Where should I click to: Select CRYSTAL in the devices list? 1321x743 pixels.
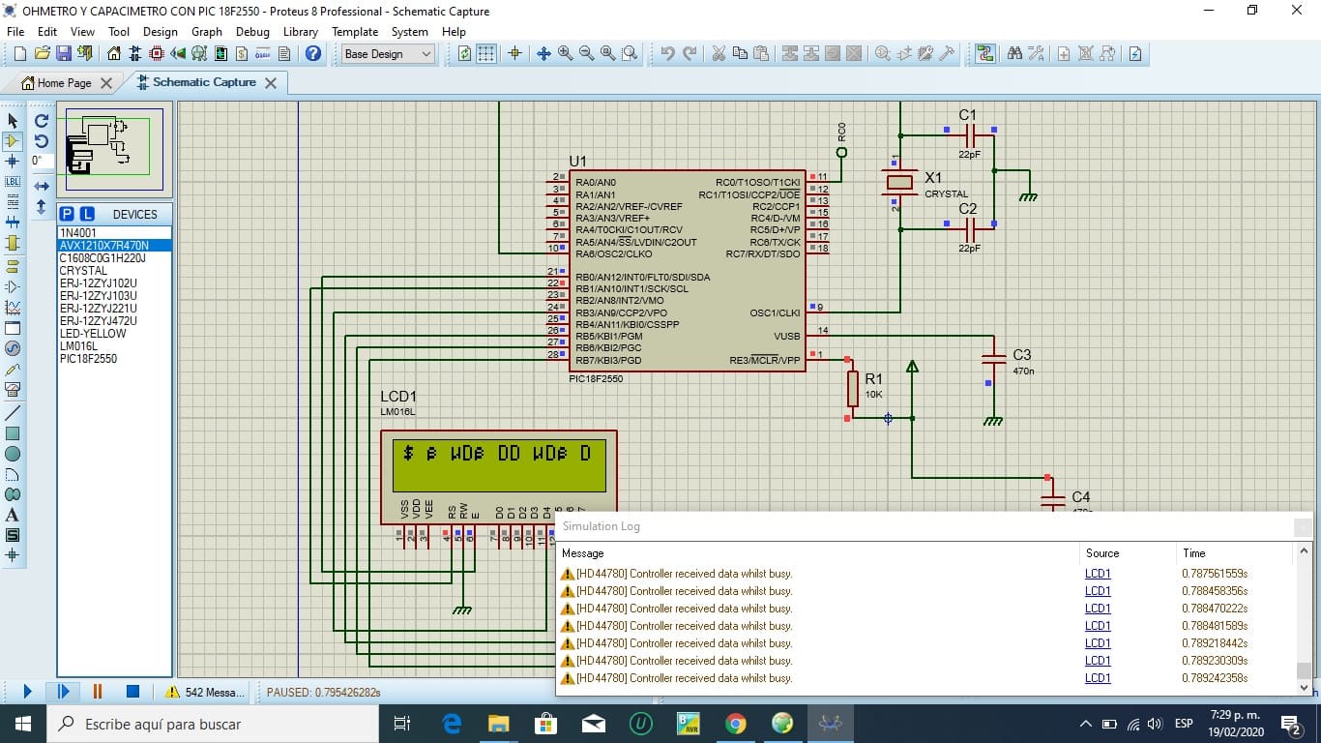(x=115, y=271)
